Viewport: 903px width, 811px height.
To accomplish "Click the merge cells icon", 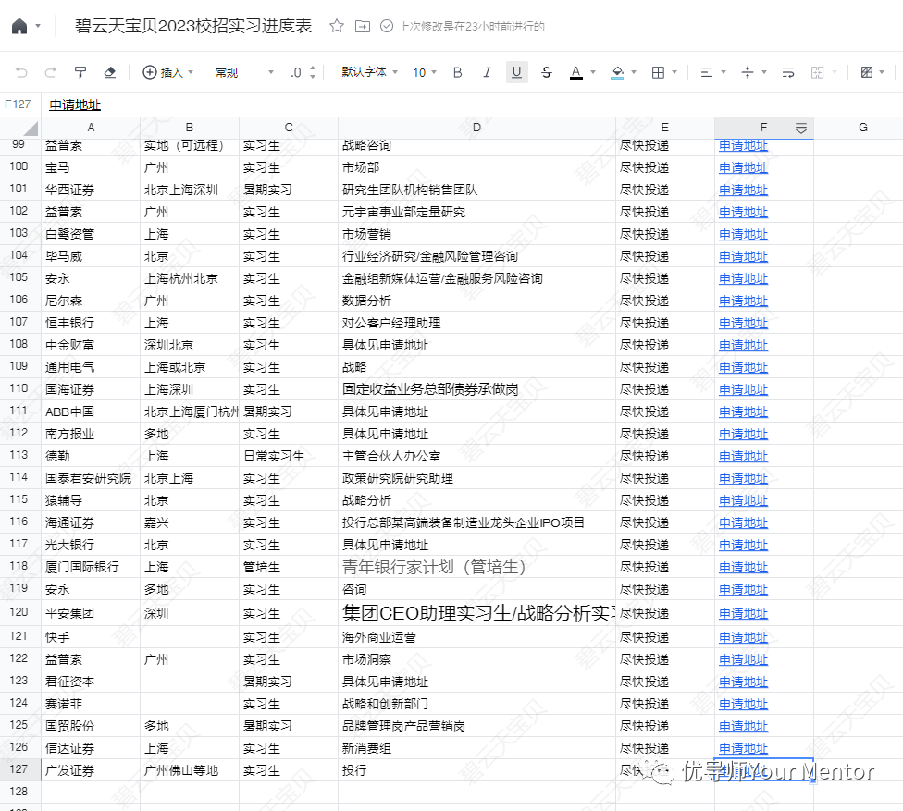I will [x=817, y=72].
